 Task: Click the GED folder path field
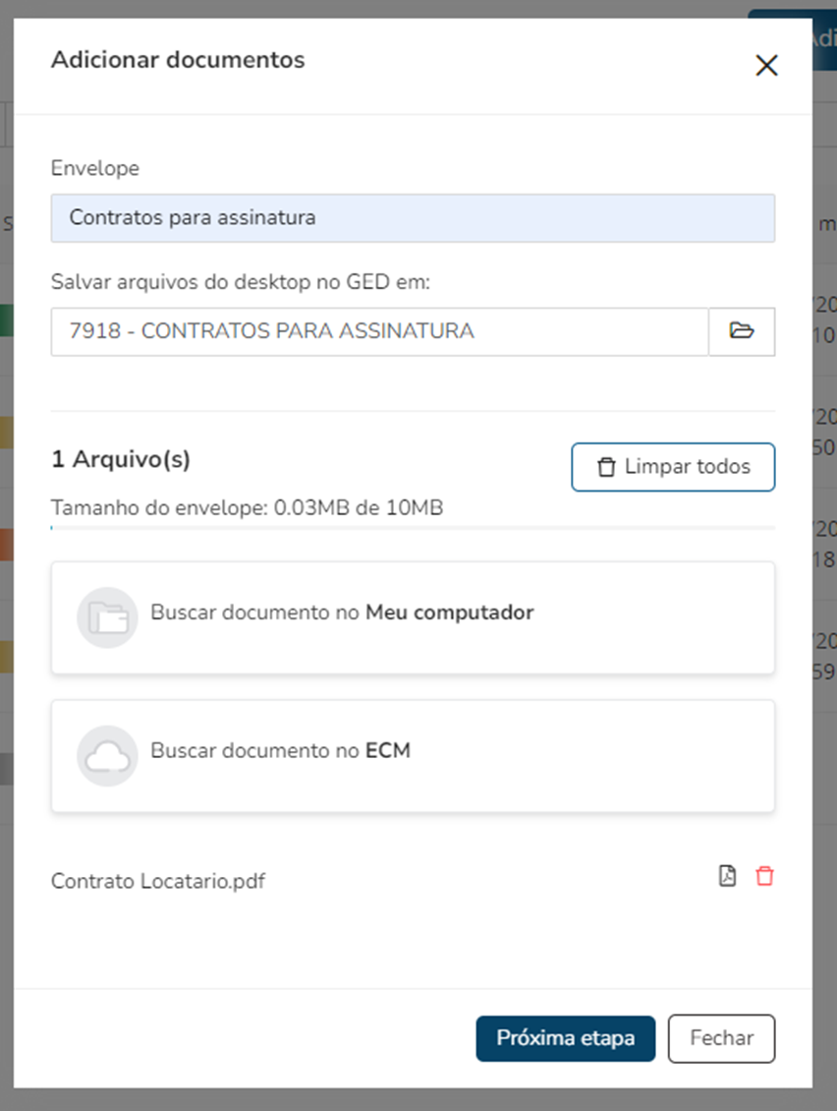[x=379, y=331]
